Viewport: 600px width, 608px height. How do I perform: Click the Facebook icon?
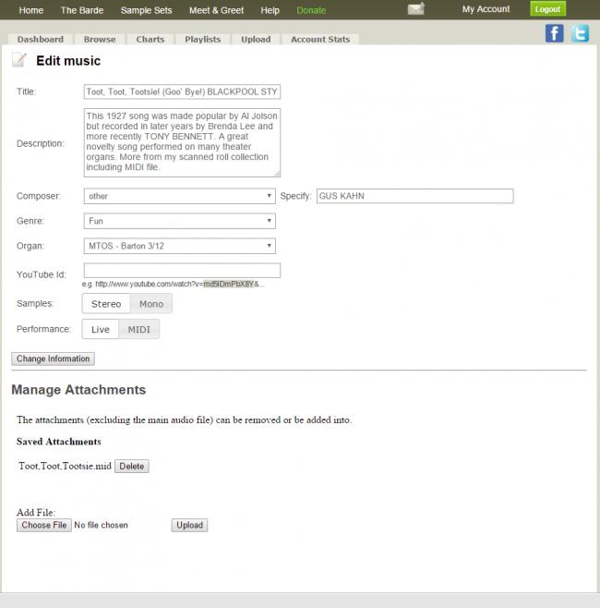pos(554,33)
